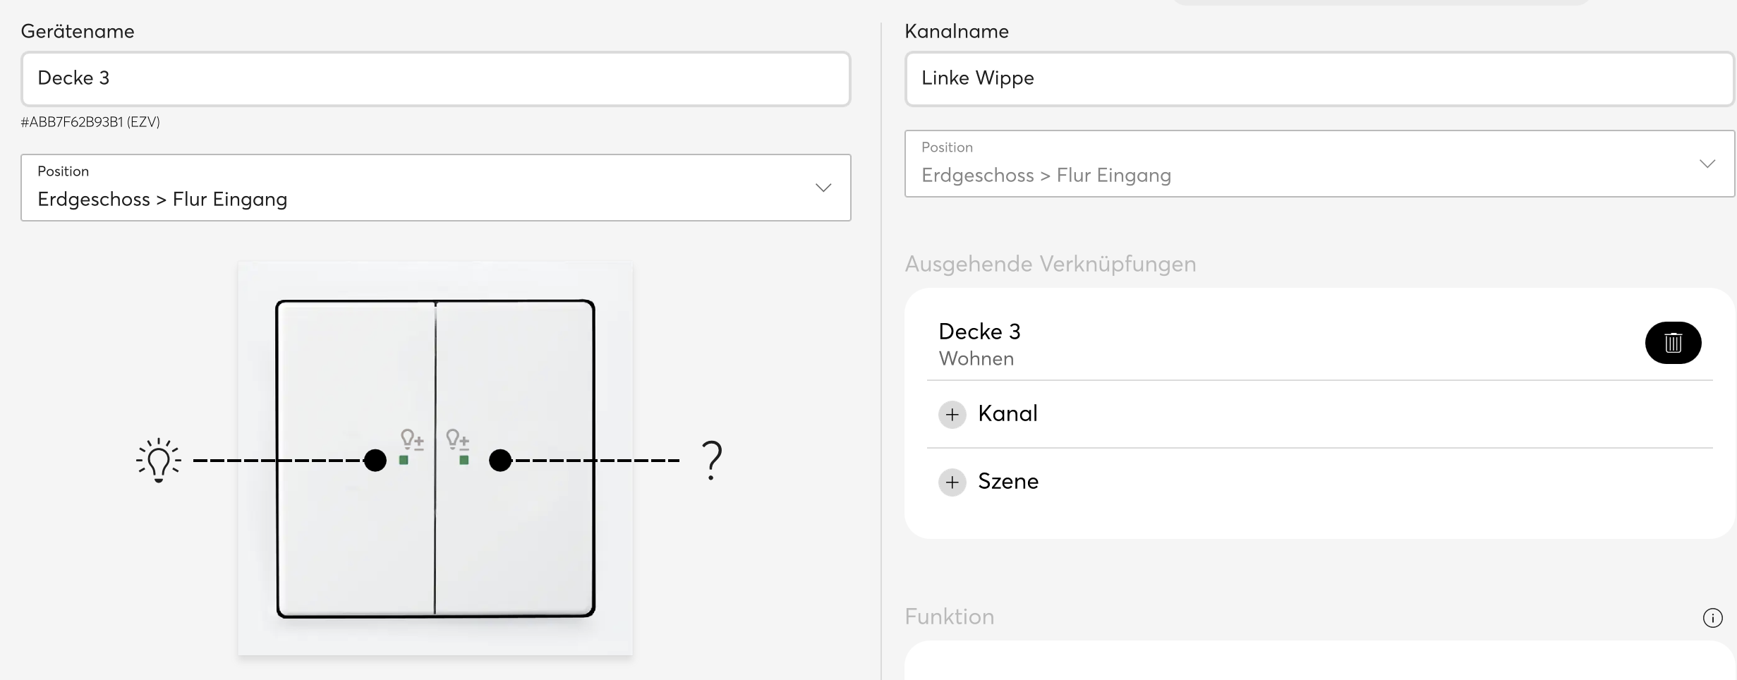
Task: Add a Szene link
Action: coord(1008,482)
